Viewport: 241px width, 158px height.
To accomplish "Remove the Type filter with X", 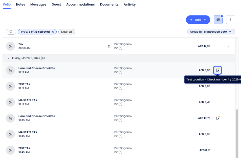I will point(53,32).
